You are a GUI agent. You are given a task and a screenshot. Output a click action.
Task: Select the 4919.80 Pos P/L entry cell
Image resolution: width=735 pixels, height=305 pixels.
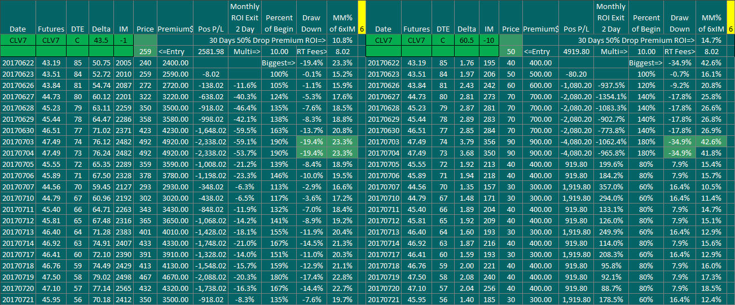click(576, 51)
